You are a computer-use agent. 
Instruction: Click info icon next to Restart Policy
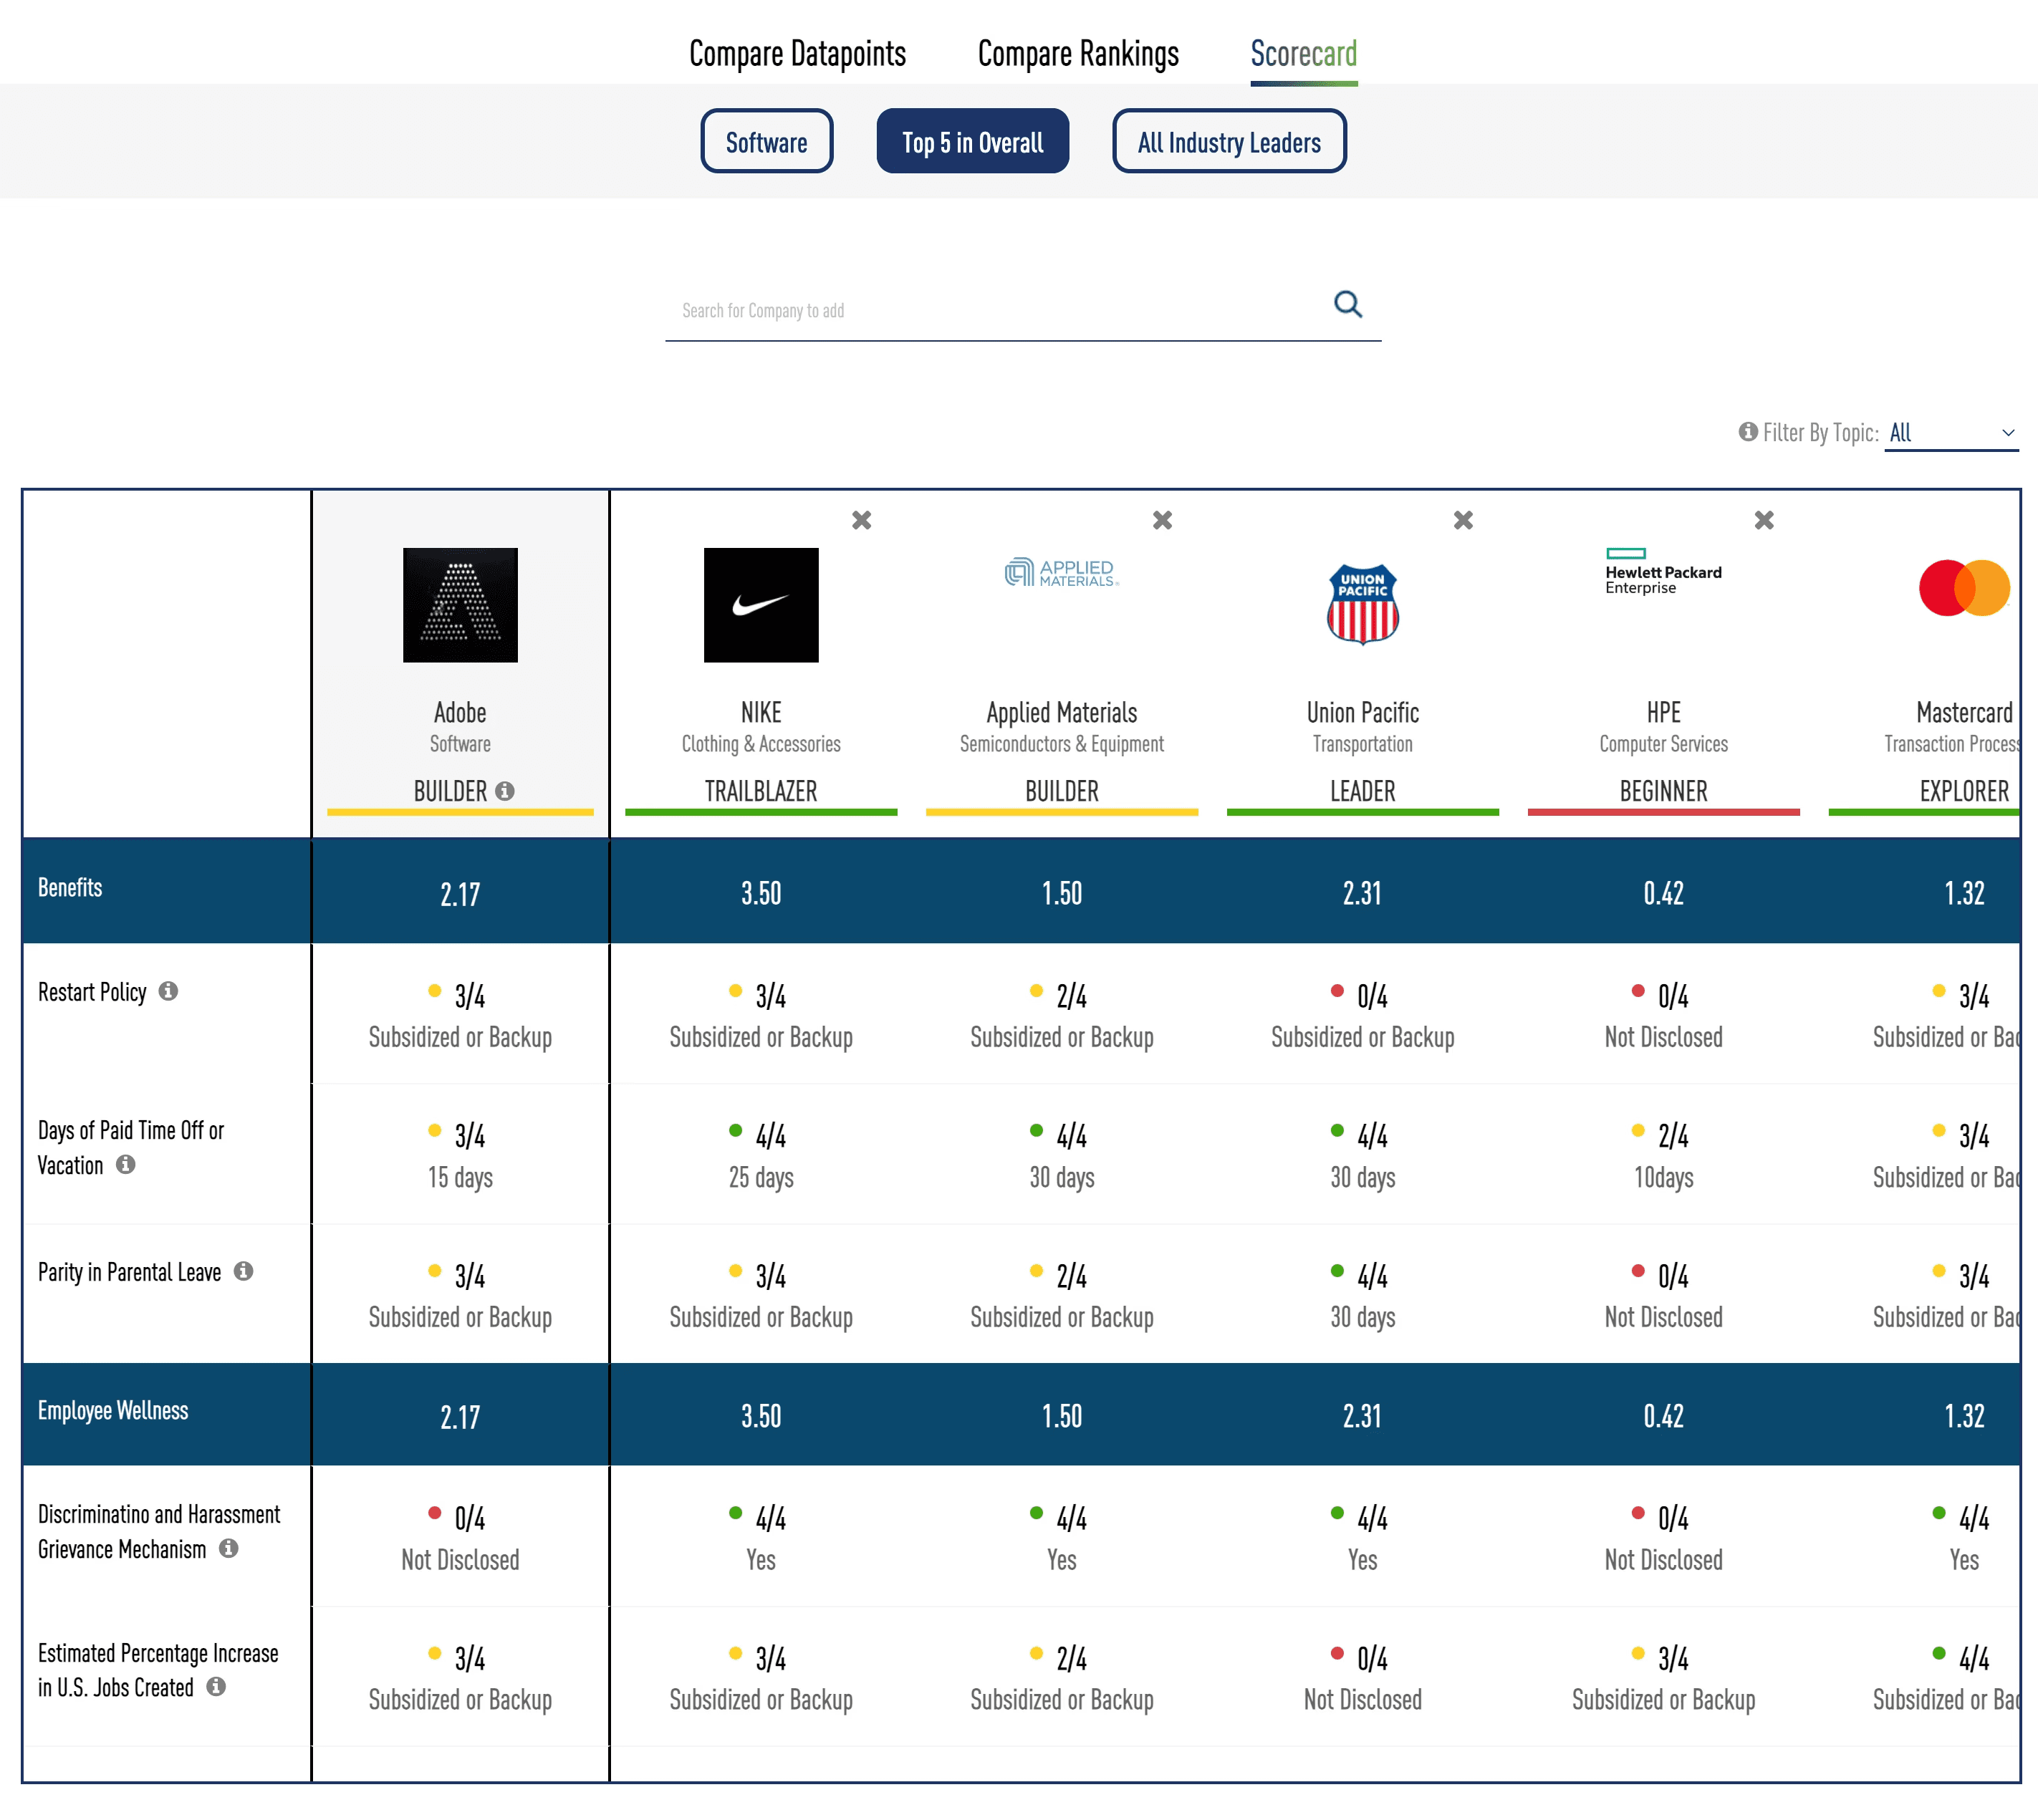(x=169, y=991)
